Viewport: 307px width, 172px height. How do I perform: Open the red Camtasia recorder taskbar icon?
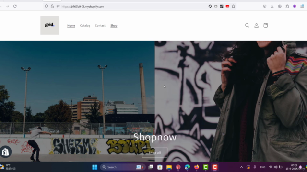pos(215,167)
